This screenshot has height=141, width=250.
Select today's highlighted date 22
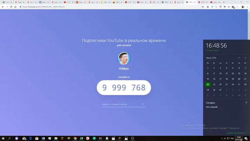(208, 85)
